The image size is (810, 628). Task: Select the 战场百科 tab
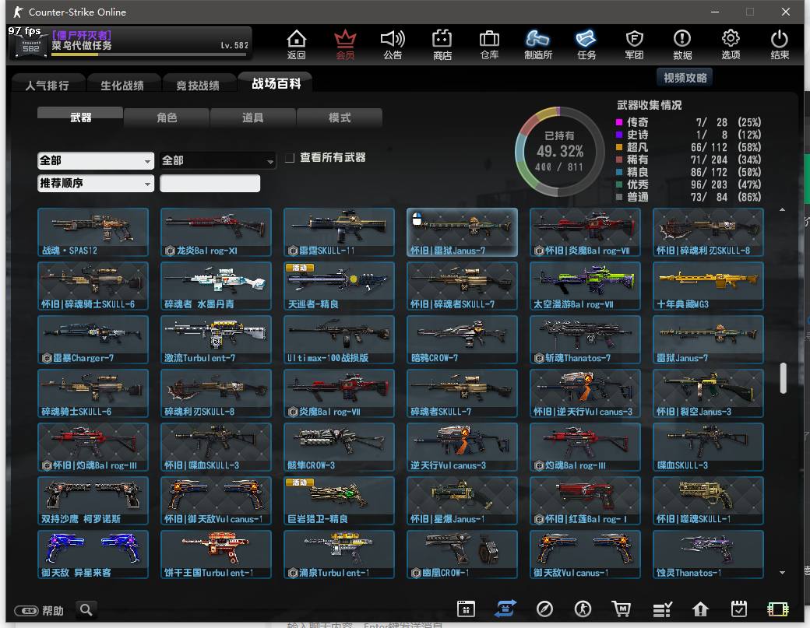click(276, 83)
